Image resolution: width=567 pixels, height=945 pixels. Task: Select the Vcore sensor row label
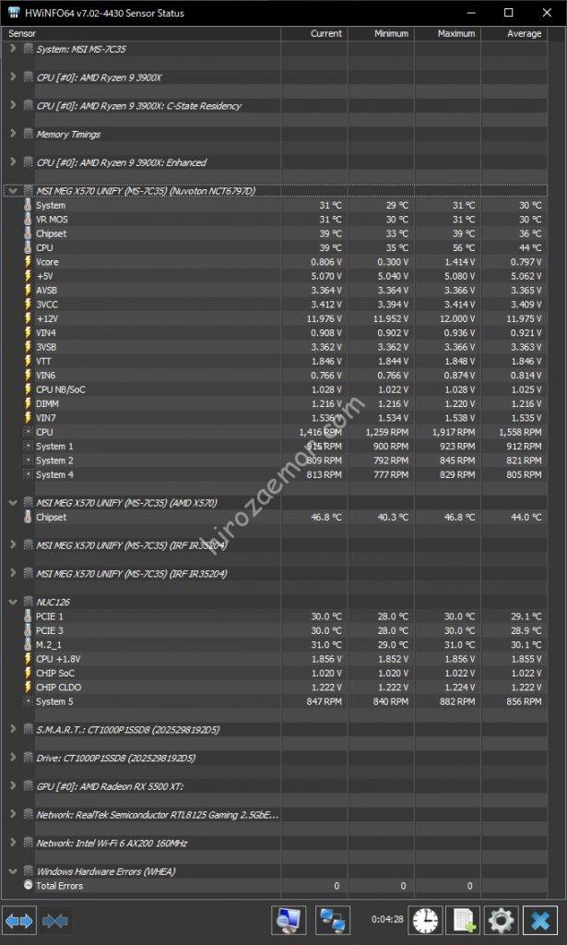(47, 262)
